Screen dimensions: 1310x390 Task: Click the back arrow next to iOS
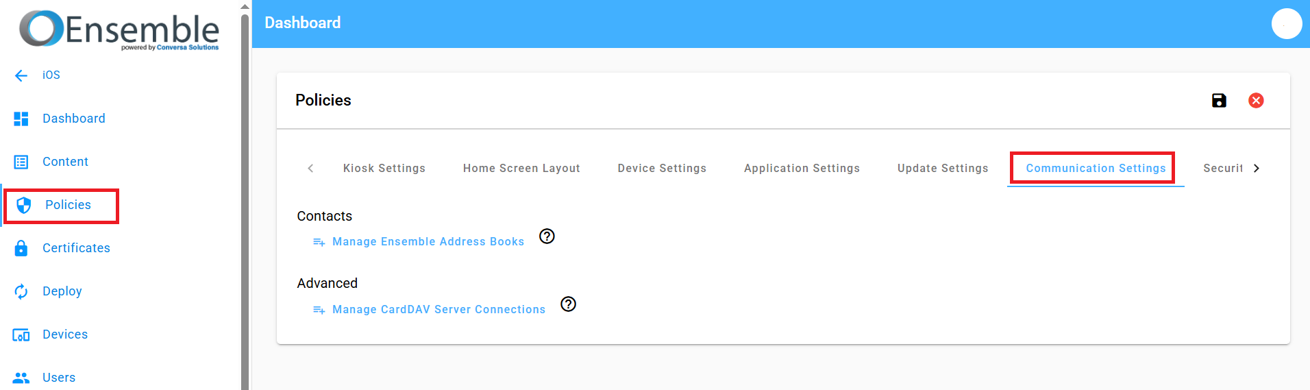21,75
